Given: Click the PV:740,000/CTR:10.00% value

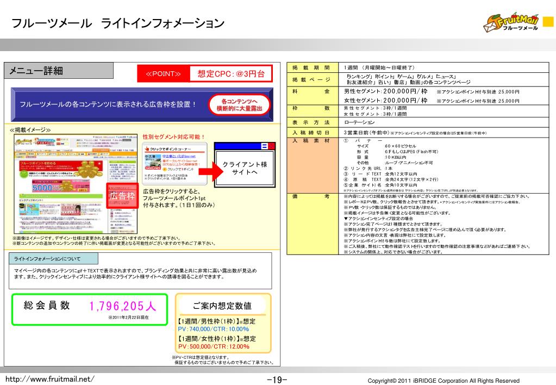Looking at the screenshot, I should pos(214,329).
